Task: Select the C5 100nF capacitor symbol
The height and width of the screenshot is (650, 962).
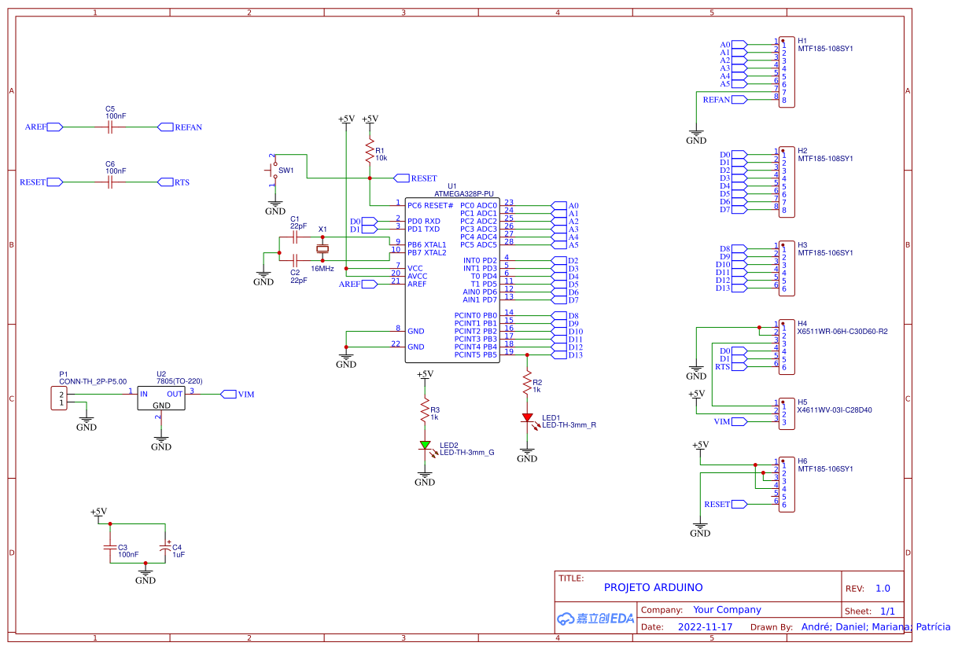Action: point(110,127)
